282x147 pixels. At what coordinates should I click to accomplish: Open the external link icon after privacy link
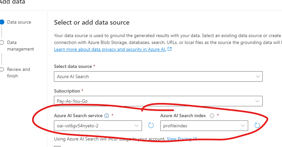(x=170, y=49)
